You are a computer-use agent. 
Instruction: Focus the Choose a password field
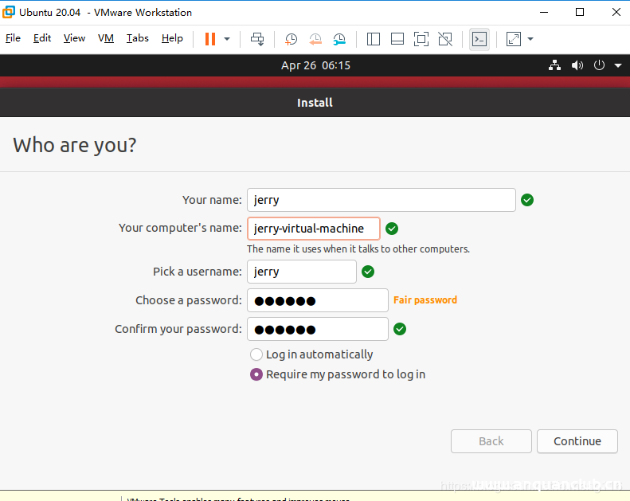(x=317, y=300)
